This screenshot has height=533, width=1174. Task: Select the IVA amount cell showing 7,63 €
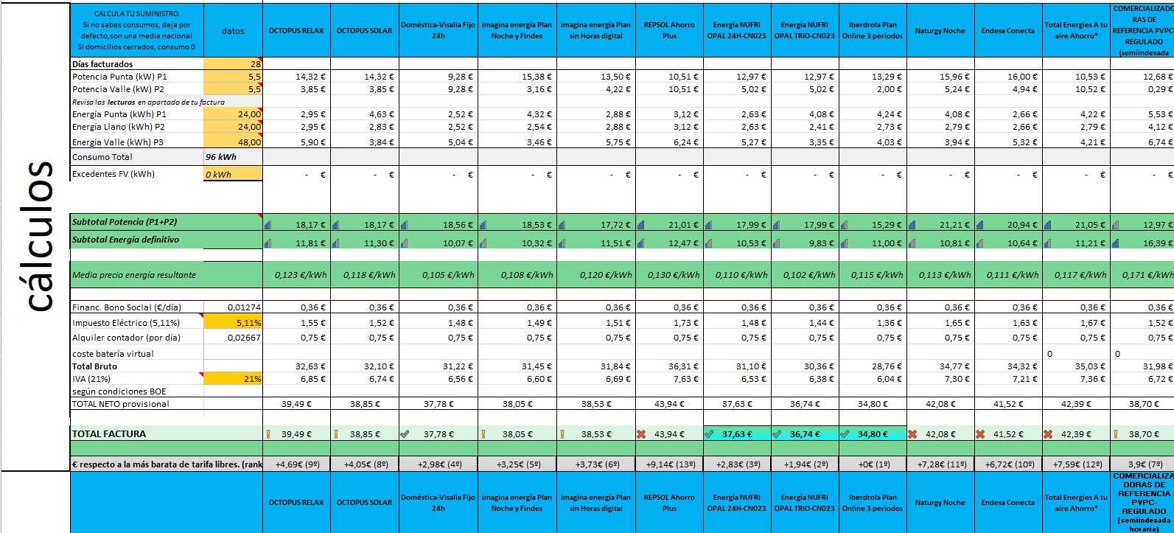pos(669,379)
